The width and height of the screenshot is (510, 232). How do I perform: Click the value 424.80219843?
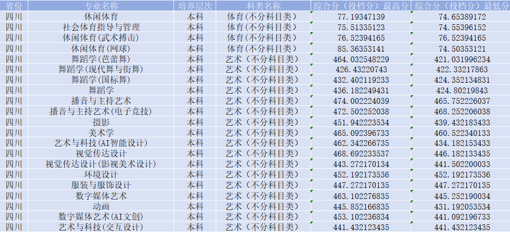point(461,90)
